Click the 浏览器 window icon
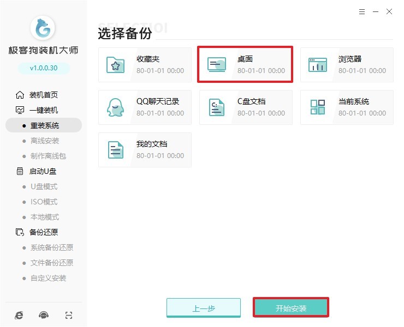This screenshot has width=404, height=327. click(x=318, y=64)
